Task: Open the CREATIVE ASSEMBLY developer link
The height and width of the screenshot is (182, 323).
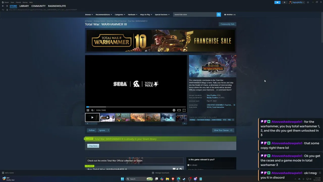Action: point(215,105)
